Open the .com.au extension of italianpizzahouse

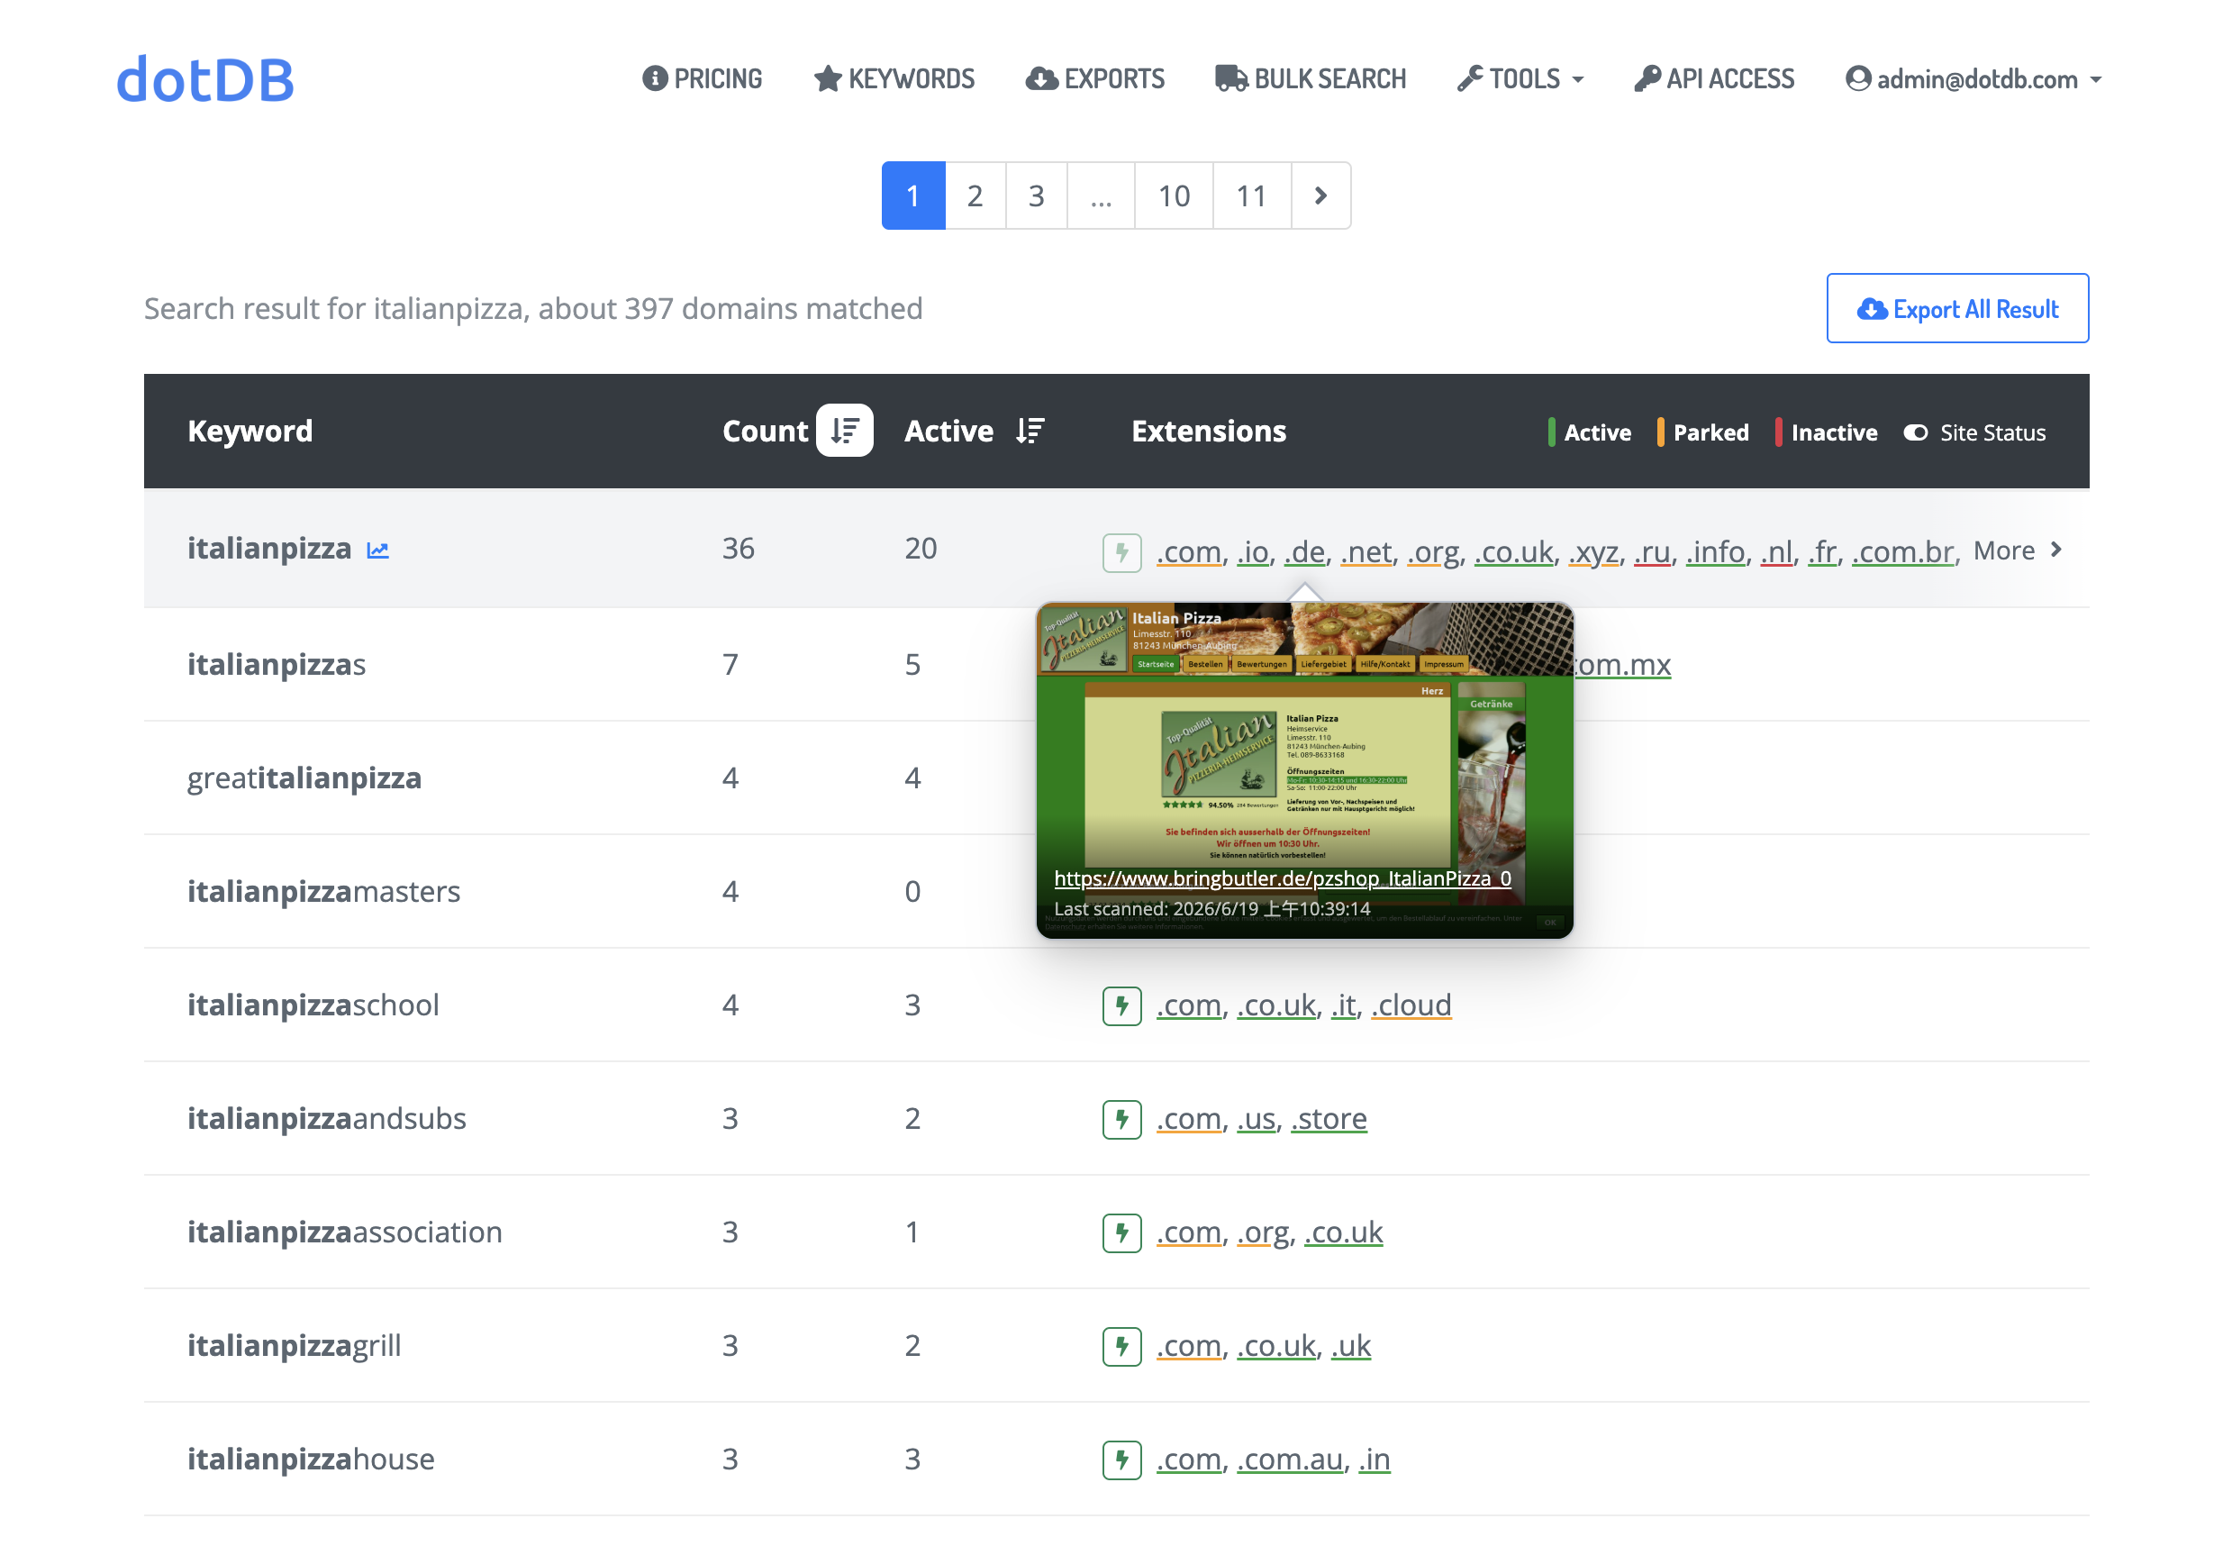(1290, 1459)
